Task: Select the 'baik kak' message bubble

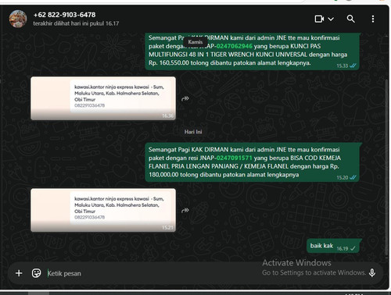Action: [334, 246]
